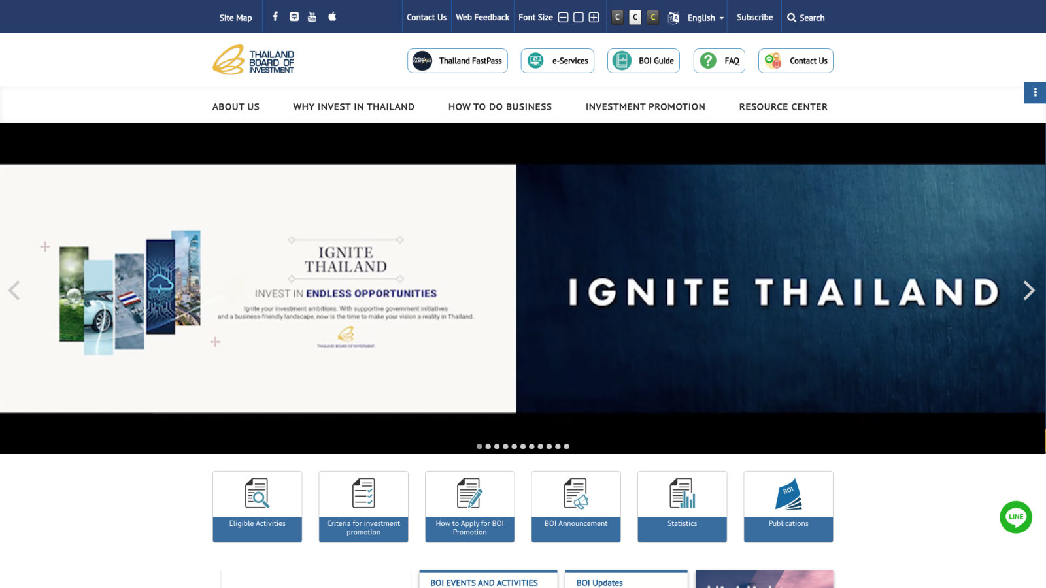Select the yellow-on-black contrast C swatch
1046x588 pixels.
(x=653, y=18)
